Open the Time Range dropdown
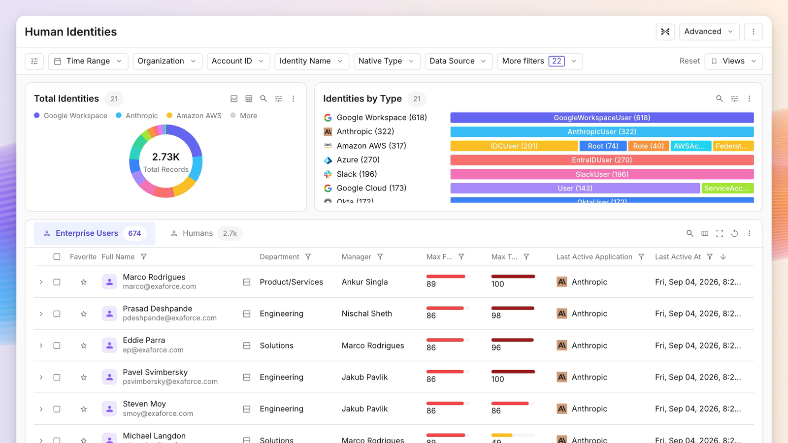Screen dimensions: 788x443 [88, 61]
